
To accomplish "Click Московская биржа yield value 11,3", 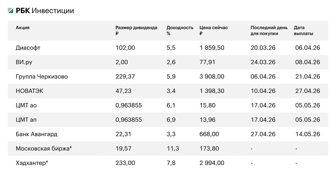I will (172, 149).
